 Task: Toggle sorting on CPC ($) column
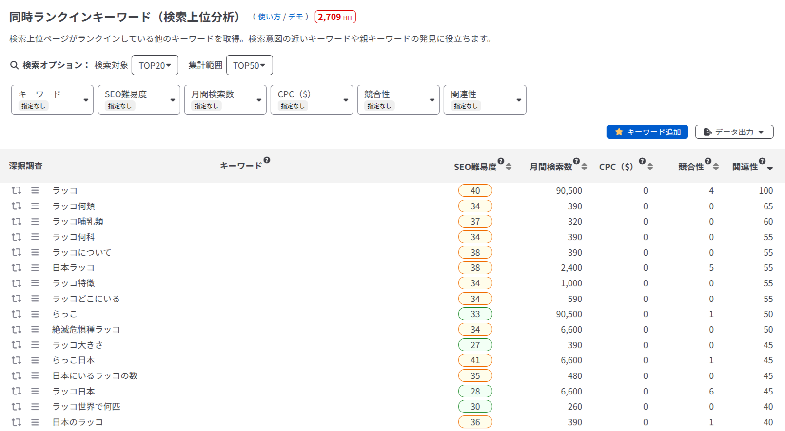(650, 167)
